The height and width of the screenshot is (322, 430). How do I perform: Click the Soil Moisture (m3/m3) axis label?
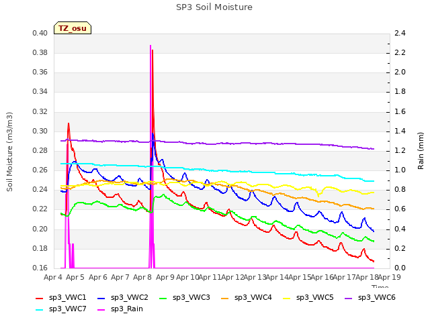click(9, 152)
